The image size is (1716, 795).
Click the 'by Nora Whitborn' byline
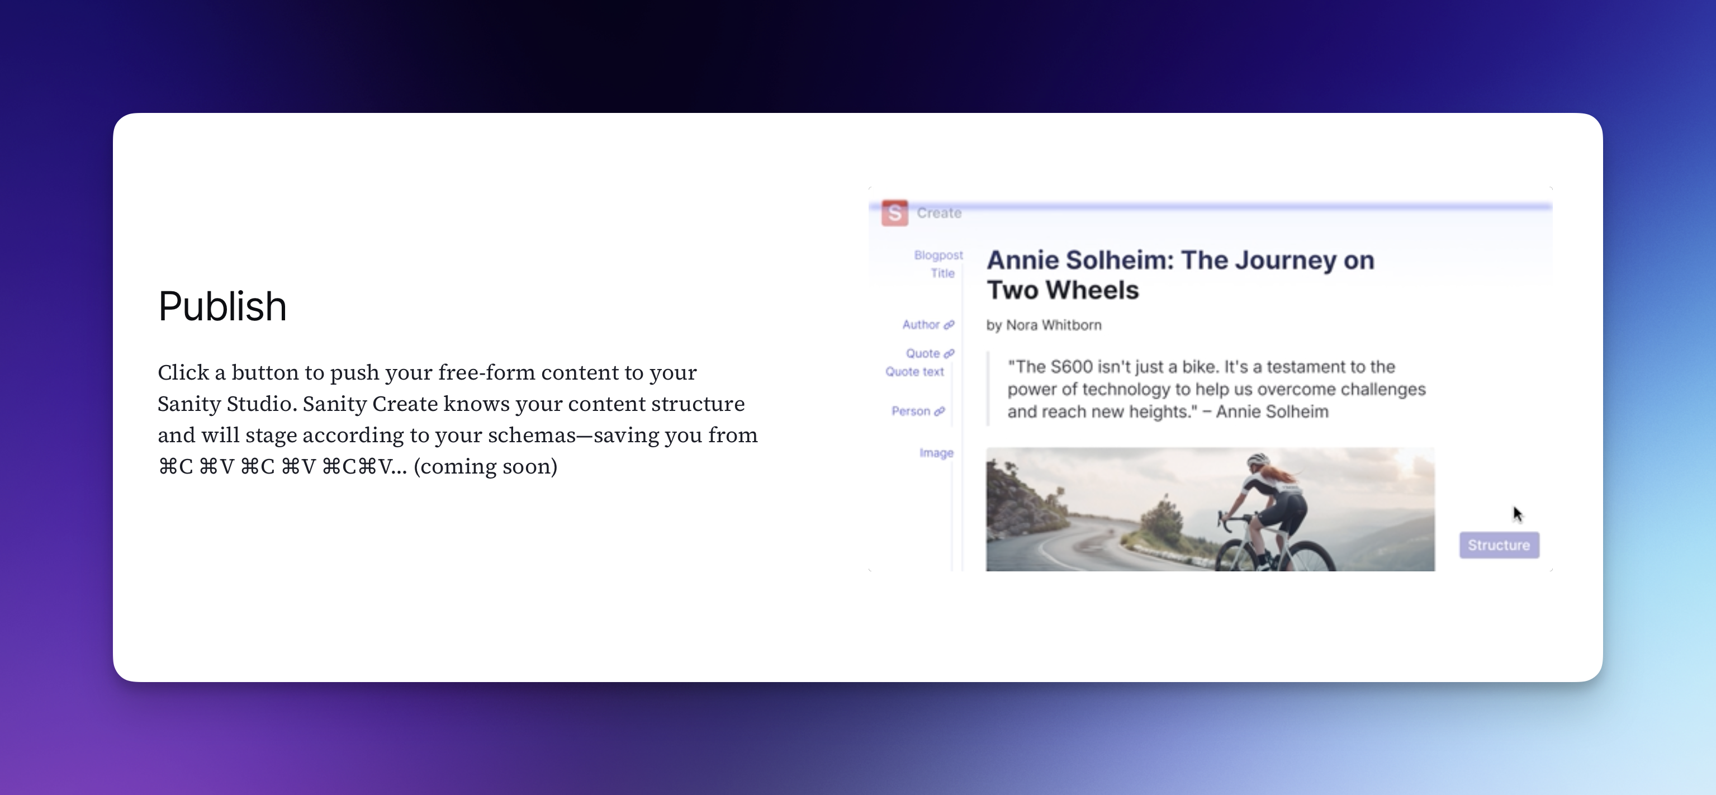click(1043, 325)
